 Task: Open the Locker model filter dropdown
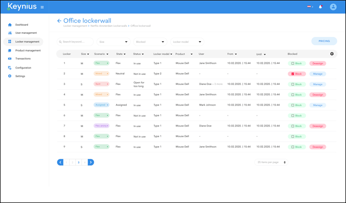(187, 42)
